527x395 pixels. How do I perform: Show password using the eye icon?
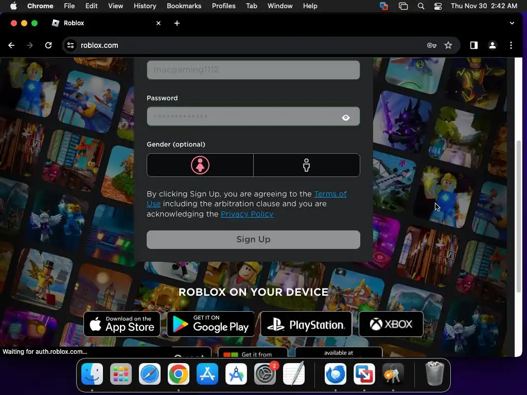(x=346, y=118)
